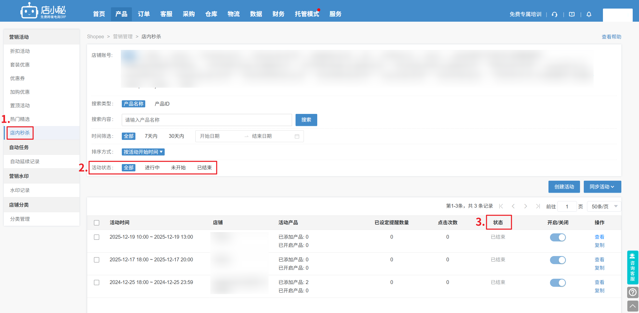This screenshot has width=639, height=313.
Task: Expand the 同步活动 dropdown
Action: point(602,186)
